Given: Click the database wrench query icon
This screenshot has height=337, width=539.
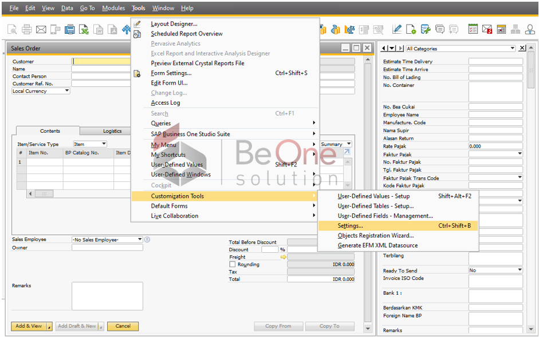Looking at the screenshot, I should pyautogui.click(x=426, y=30).
